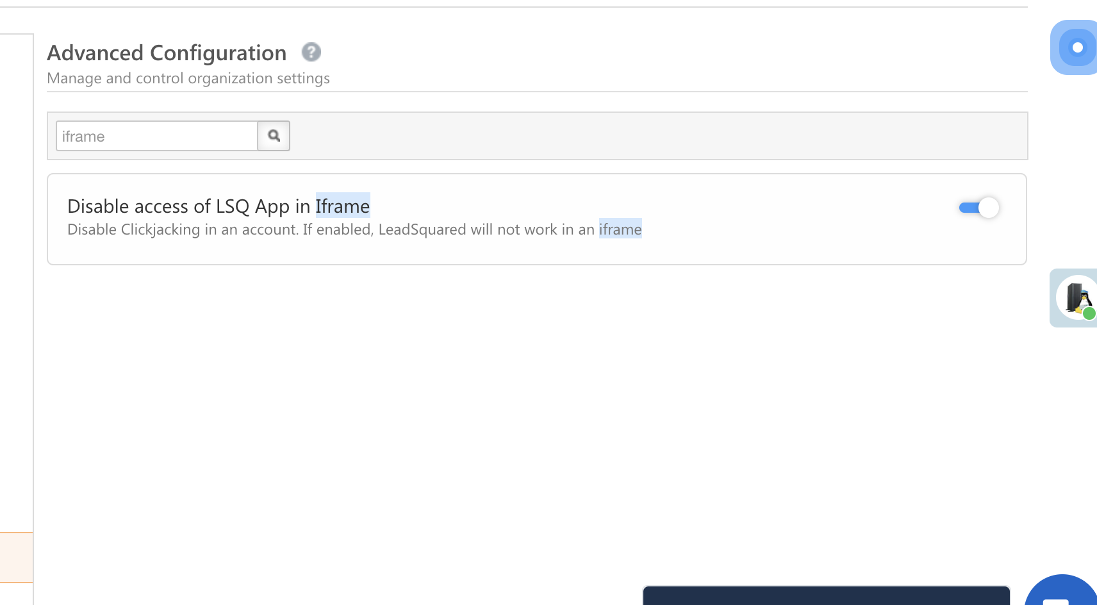The height and width of the screenshot is (605, 1097).
Task: Click the Disable Clickjacking description text
Action: (354, 229)
